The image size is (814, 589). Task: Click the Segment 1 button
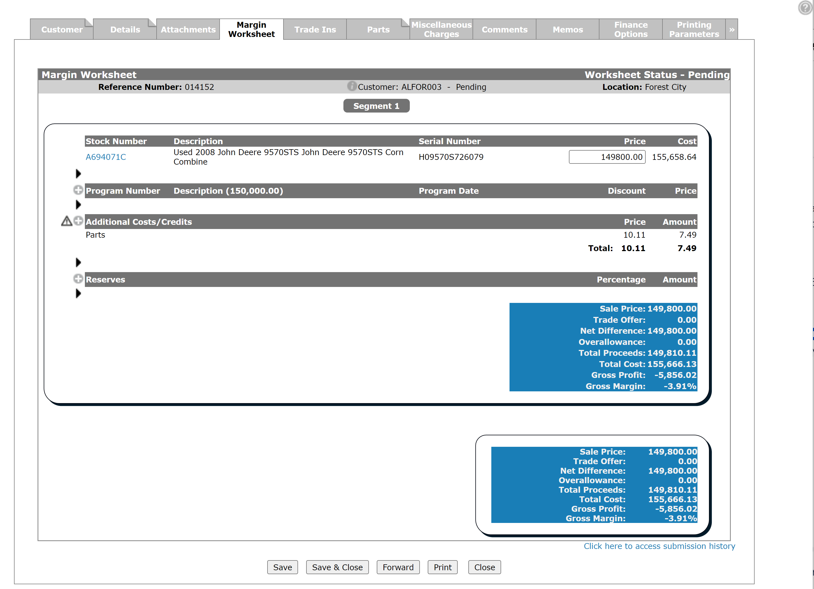pyautogui.click(x=376, y=106)
